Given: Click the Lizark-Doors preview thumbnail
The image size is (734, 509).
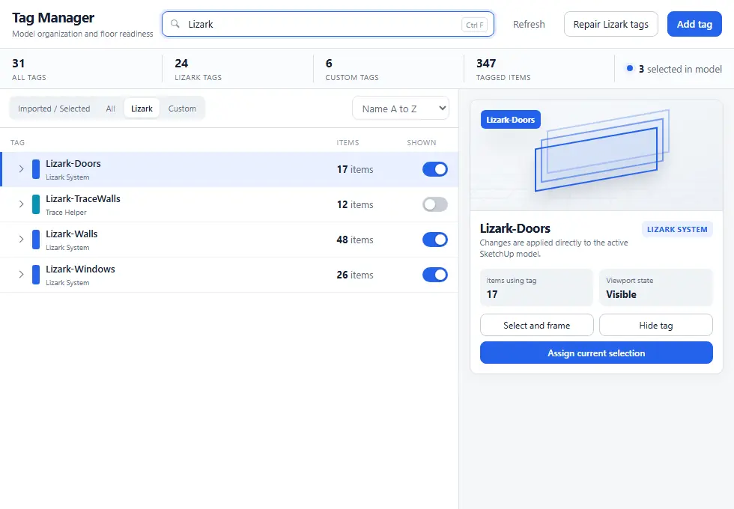Looking at the screenshot, I should [596, 156].
